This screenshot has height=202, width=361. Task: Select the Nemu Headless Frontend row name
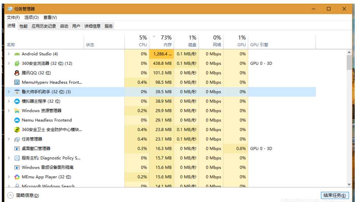tap(47, 120)
